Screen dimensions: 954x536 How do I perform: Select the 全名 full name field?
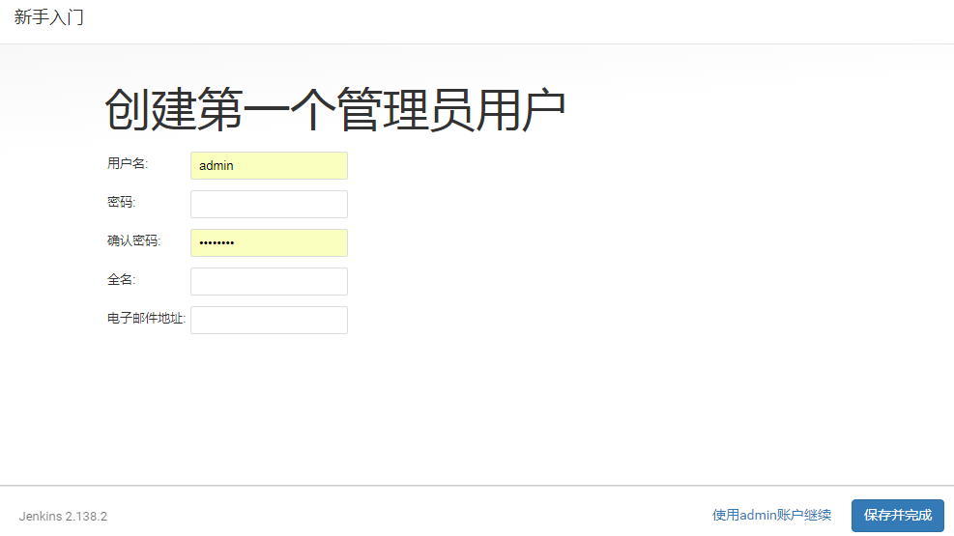[x=269, y=281]
